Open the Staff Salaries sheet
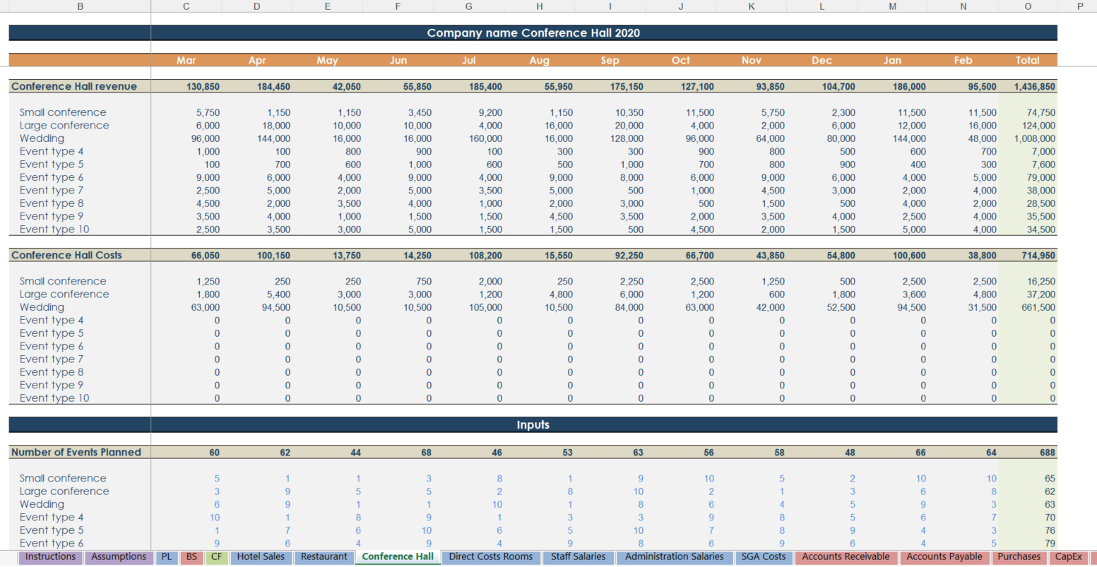The width and height of the screenshot is (1097, 567). (x=578, y=556)
